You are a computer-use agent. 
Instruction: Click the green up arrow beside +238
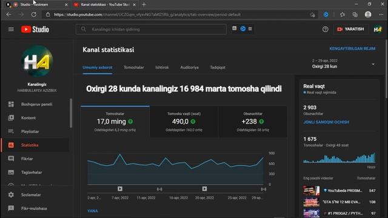tap(261, 122)
